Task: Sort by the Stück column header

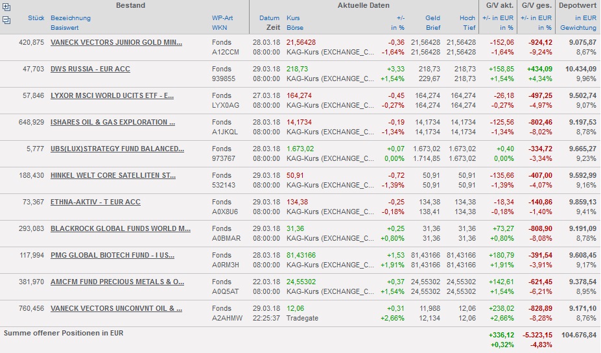Action: [36, 18]
